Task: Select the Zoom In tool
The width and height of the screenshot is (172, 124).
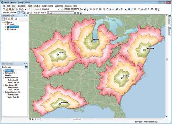Action: [x=91, y=9]
